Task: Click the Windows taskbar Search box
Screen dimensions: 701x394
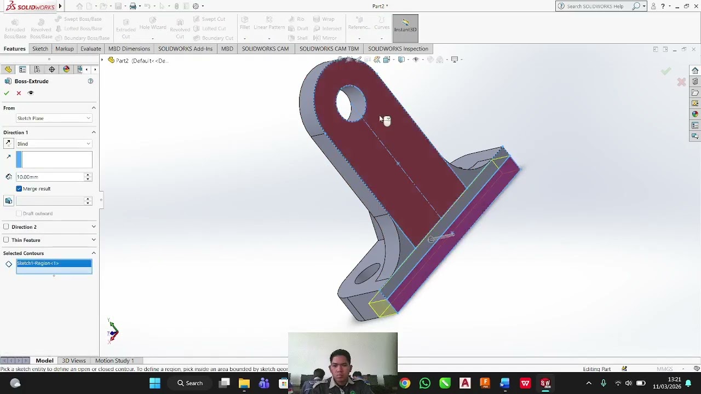Action: click(x=190, y=383)
